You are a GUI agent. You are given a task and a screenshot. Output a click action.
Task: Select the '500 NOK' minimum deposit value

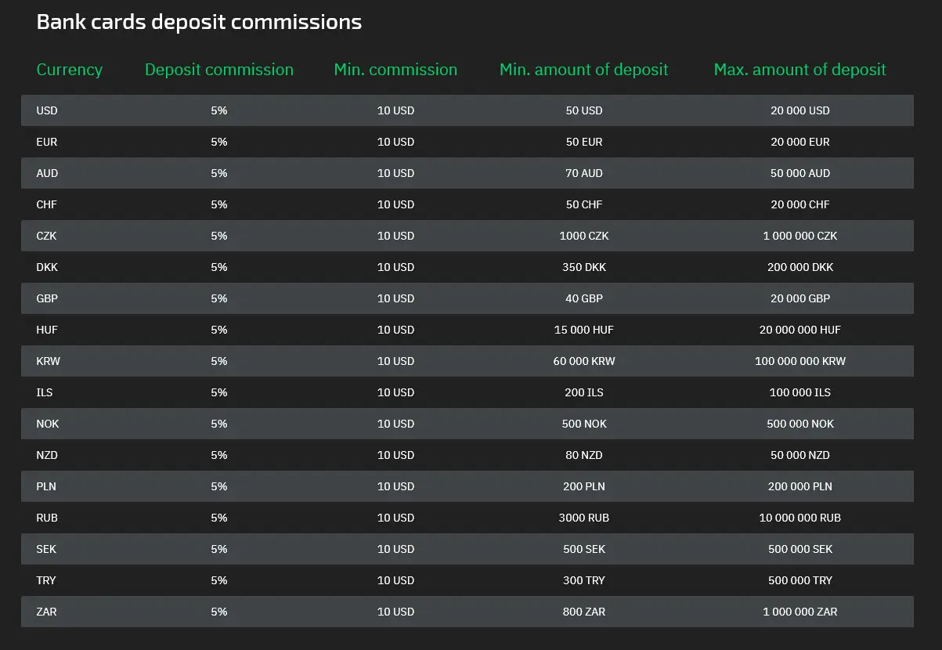[584, 424]
